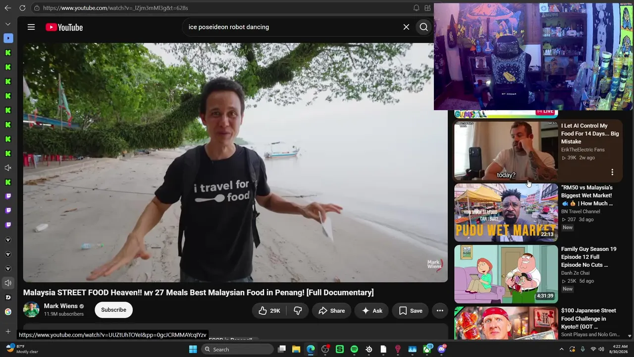Go to YouTube home via the logo

[64, 27]
